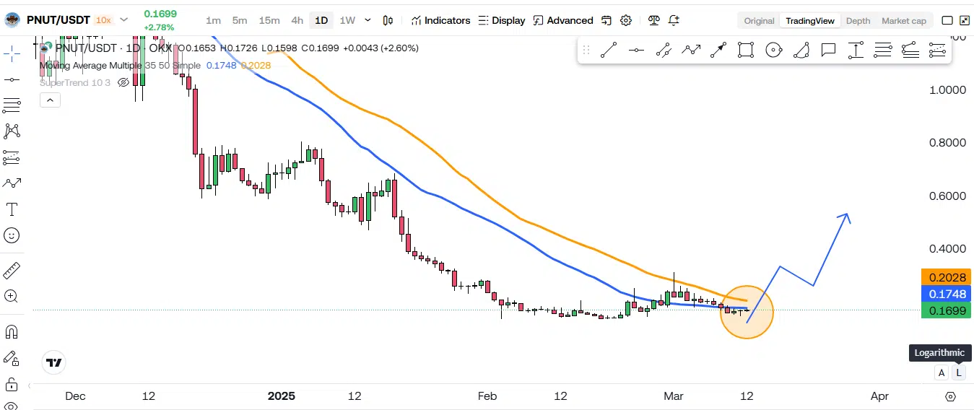Expand the PNUT/USDT pair selector dropdown
This screenshot has height=410, width=974.
pos(123,20)
